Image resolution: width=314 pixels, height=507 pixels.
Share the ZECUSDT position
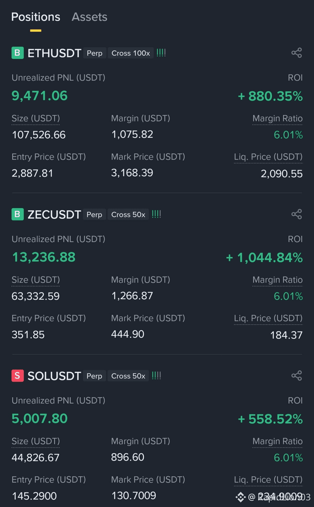pos(297,214)
